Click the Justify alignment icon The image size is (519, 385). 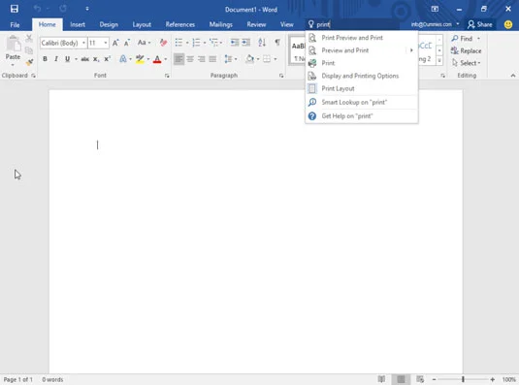[212, 59]
